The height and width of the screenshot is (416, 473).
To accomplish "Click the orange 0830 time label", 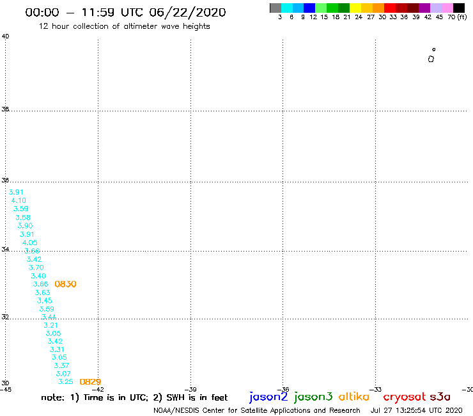I will 65,284.
